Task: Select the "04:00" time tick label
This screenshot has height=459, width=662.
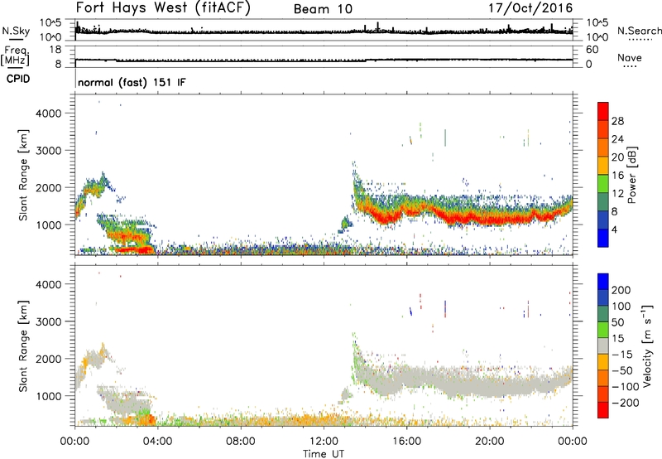Action: pos(158,442)
